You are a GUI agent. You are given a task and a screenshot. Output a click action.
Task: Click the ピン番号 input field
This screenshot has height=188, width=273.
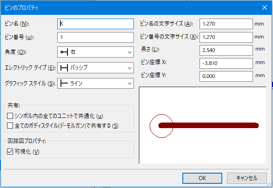coord(95,37)
